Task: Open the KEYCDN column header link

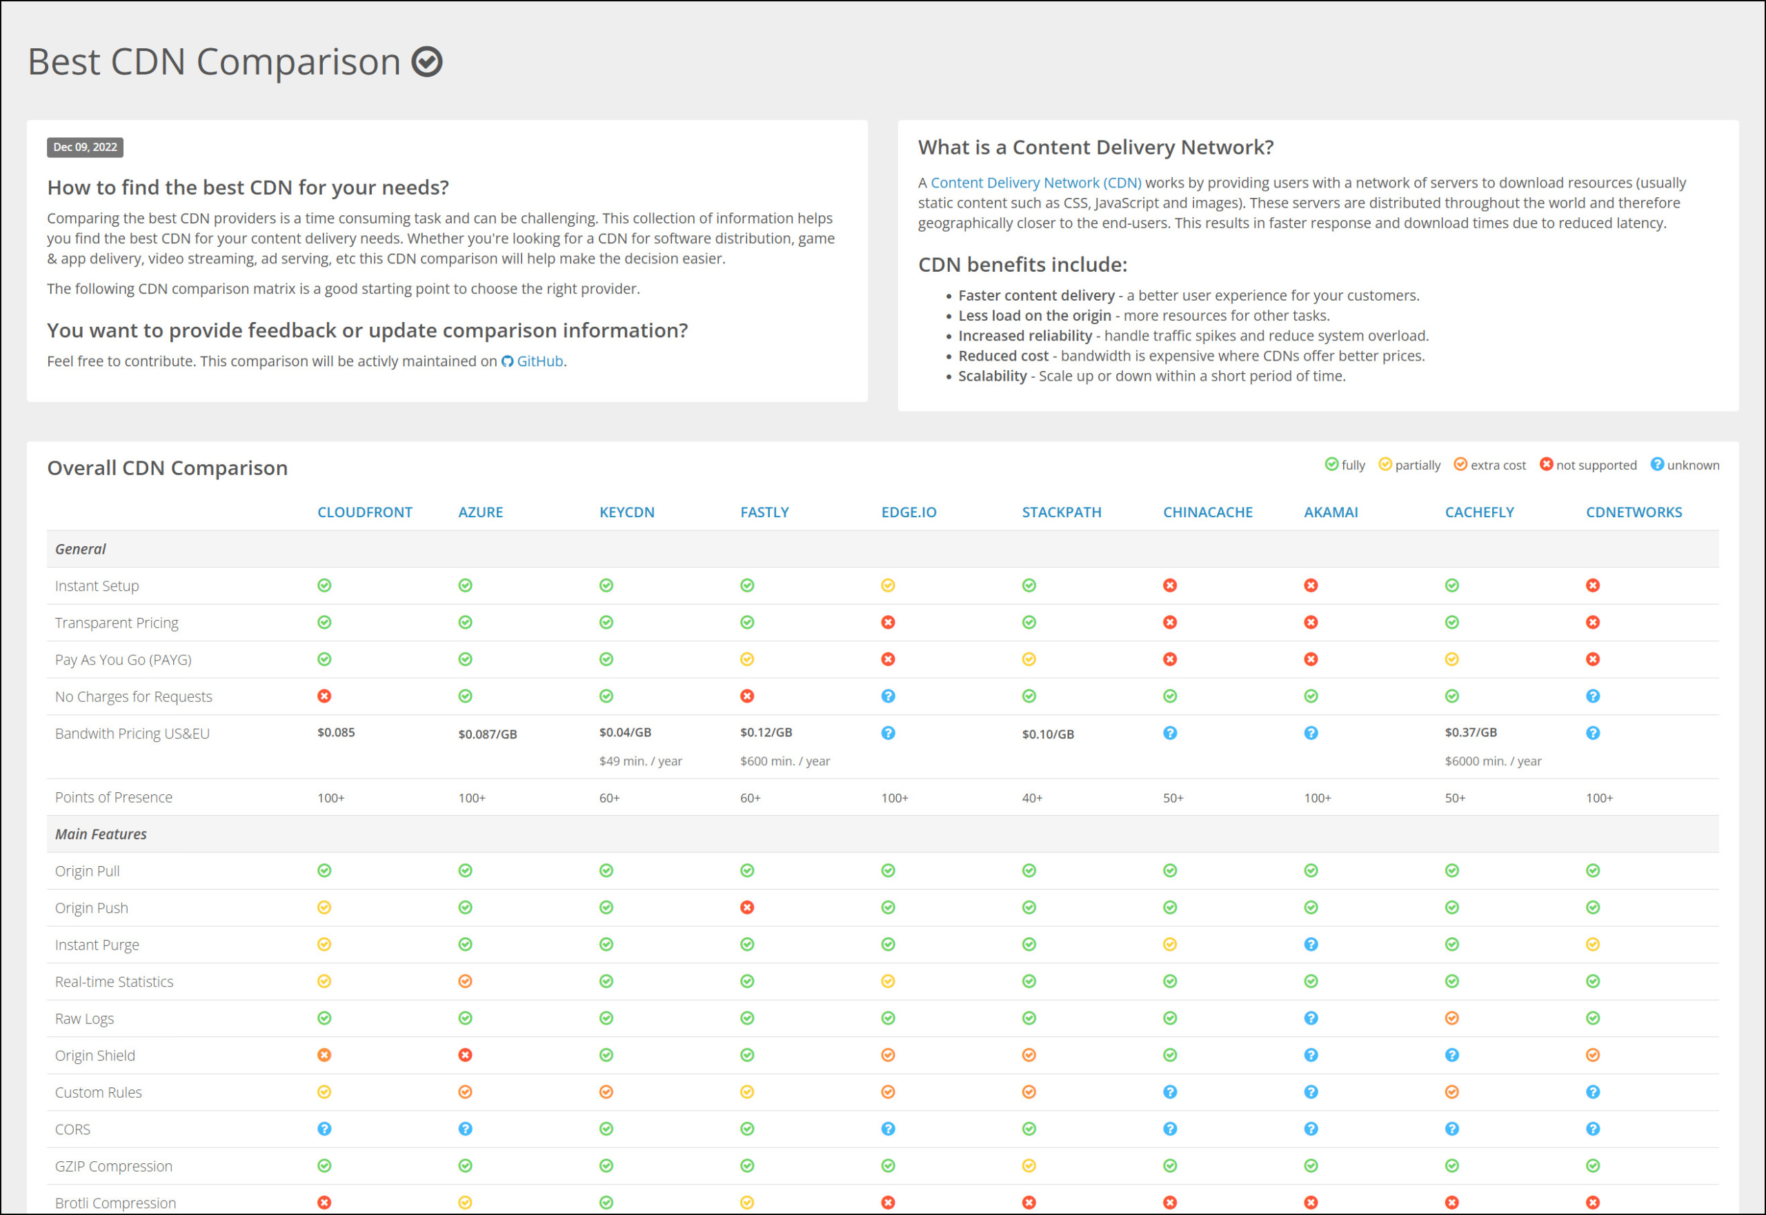Action: point(627,512)
